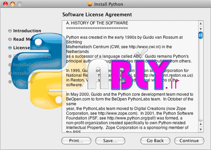Click the Summary step label
The height and width of the screenshot is (150, 211).
pos(23,81)
